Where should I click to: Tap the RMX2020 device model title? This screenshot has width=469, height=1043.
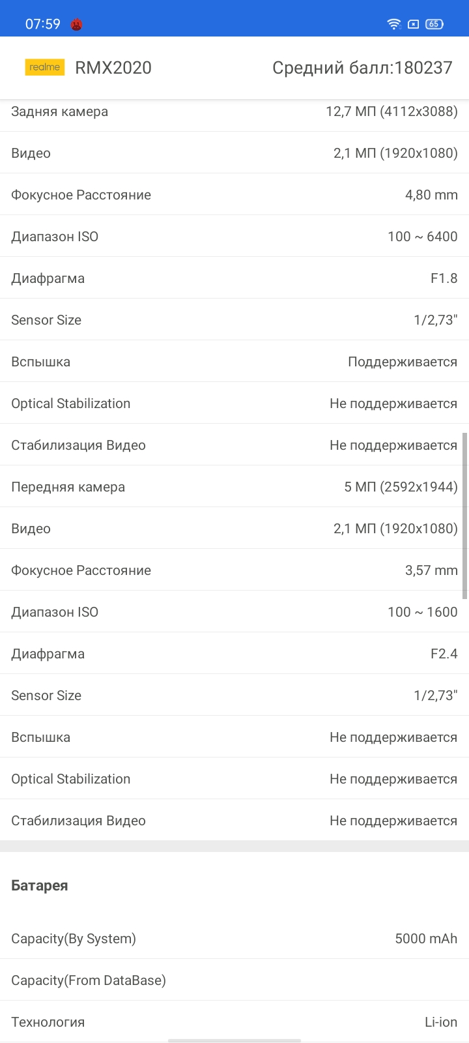click(113, 68)
